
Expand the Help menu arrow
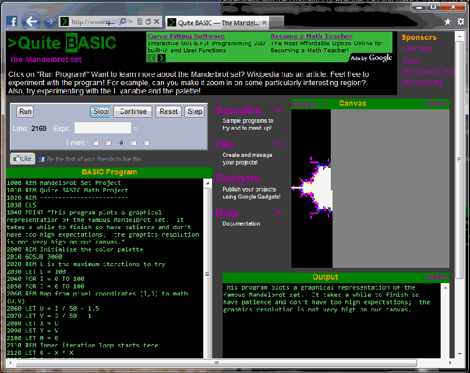pos(278,213)
